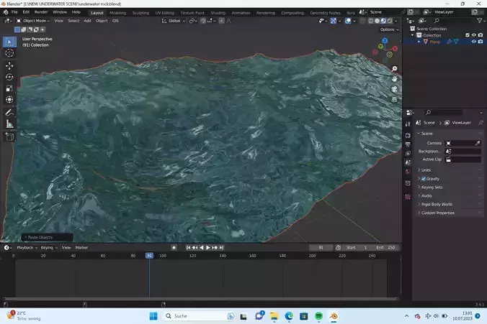The height and width of the screenshot is (324, 487).
Task: Expand the Plane object in outliner
Action: (x=419, y=42)
